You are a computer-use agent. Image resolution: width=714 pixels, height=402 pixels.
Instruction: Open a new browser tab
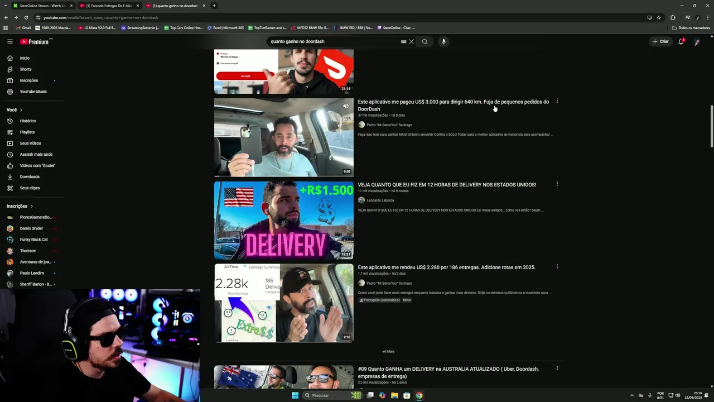coord(214,6)
